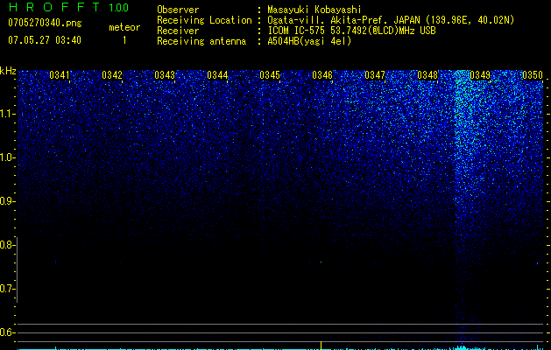This screenshot has height=350, width=551.
Task: Click the meteor count value 1
Action: click(124, 40)
